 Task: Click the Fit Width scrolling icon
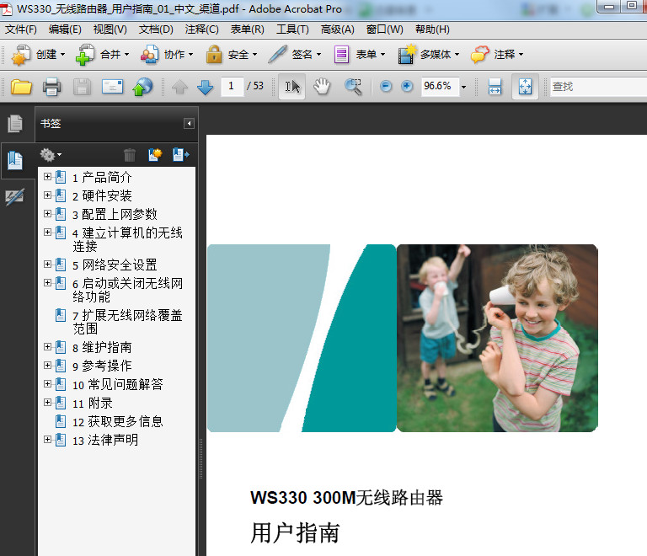click(495, 87)
